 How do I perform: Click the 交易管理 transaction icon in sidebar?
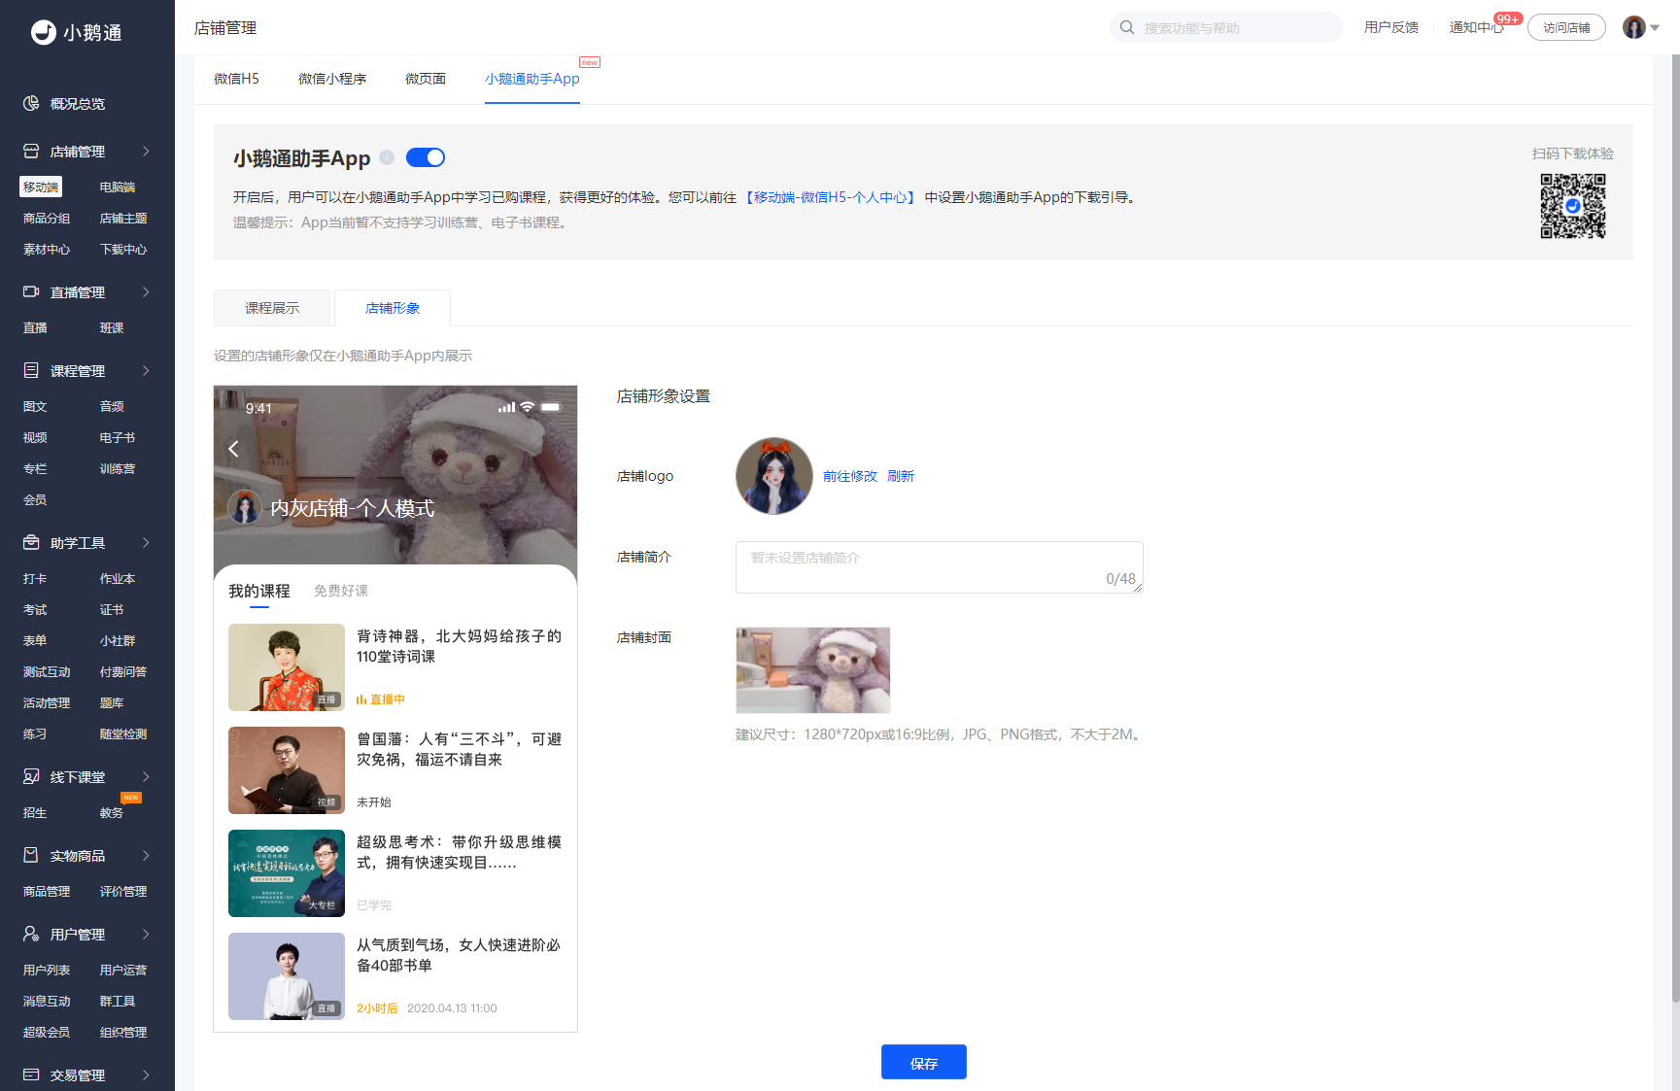tap(31, 1074)
